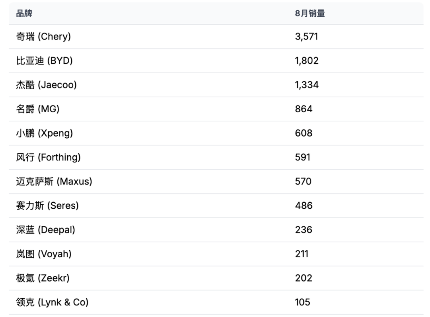Click the 极氪 (Zeekr) brand name
The image size is (430, 317).
pos(43,278)
